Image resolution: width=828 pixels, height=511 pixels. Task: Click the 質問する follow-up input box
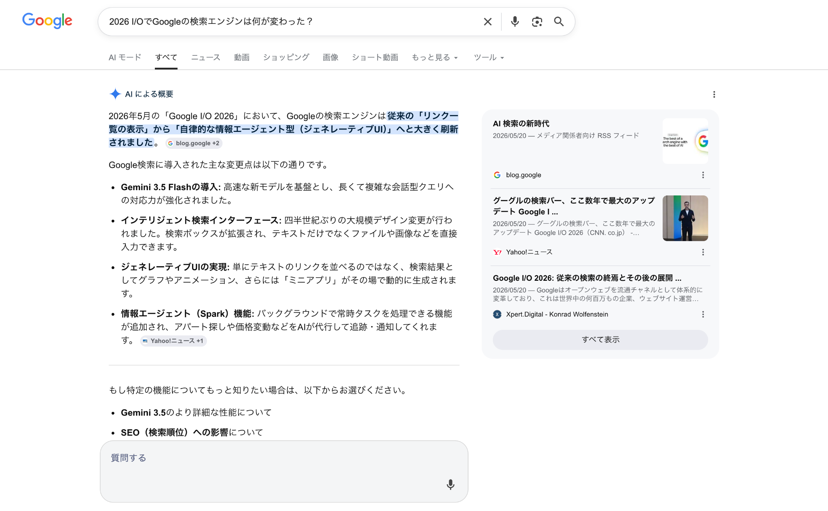[284, 471]
